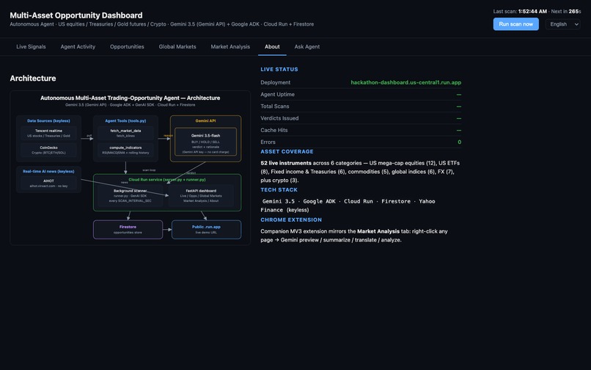The width and height of the screenshot is (591, 370).
Task: Click the CHROME EXTENSION heading
Action: (x=291, y=220)
